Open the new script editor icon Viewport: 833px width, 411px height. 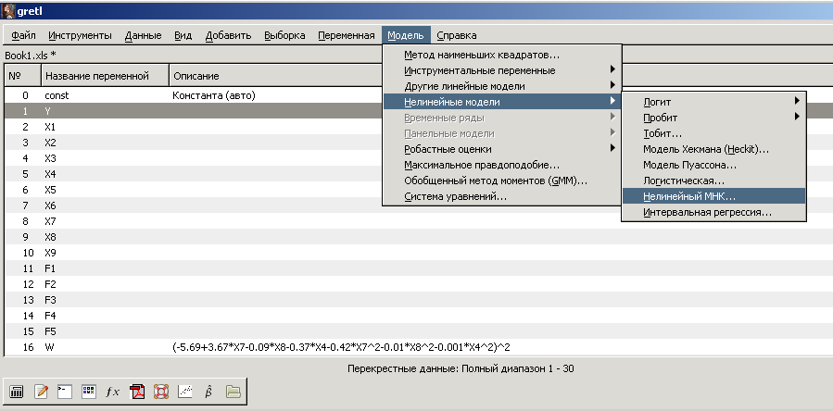[41, 392]
